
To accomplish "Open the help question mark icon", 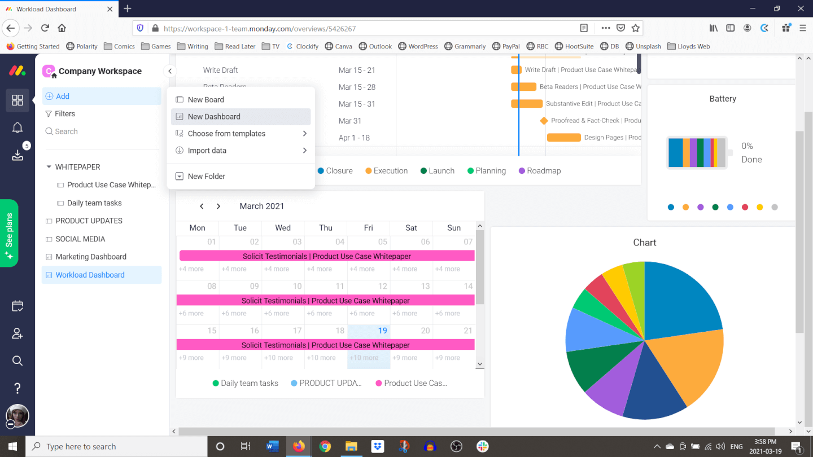I will [x=18, y=388].
